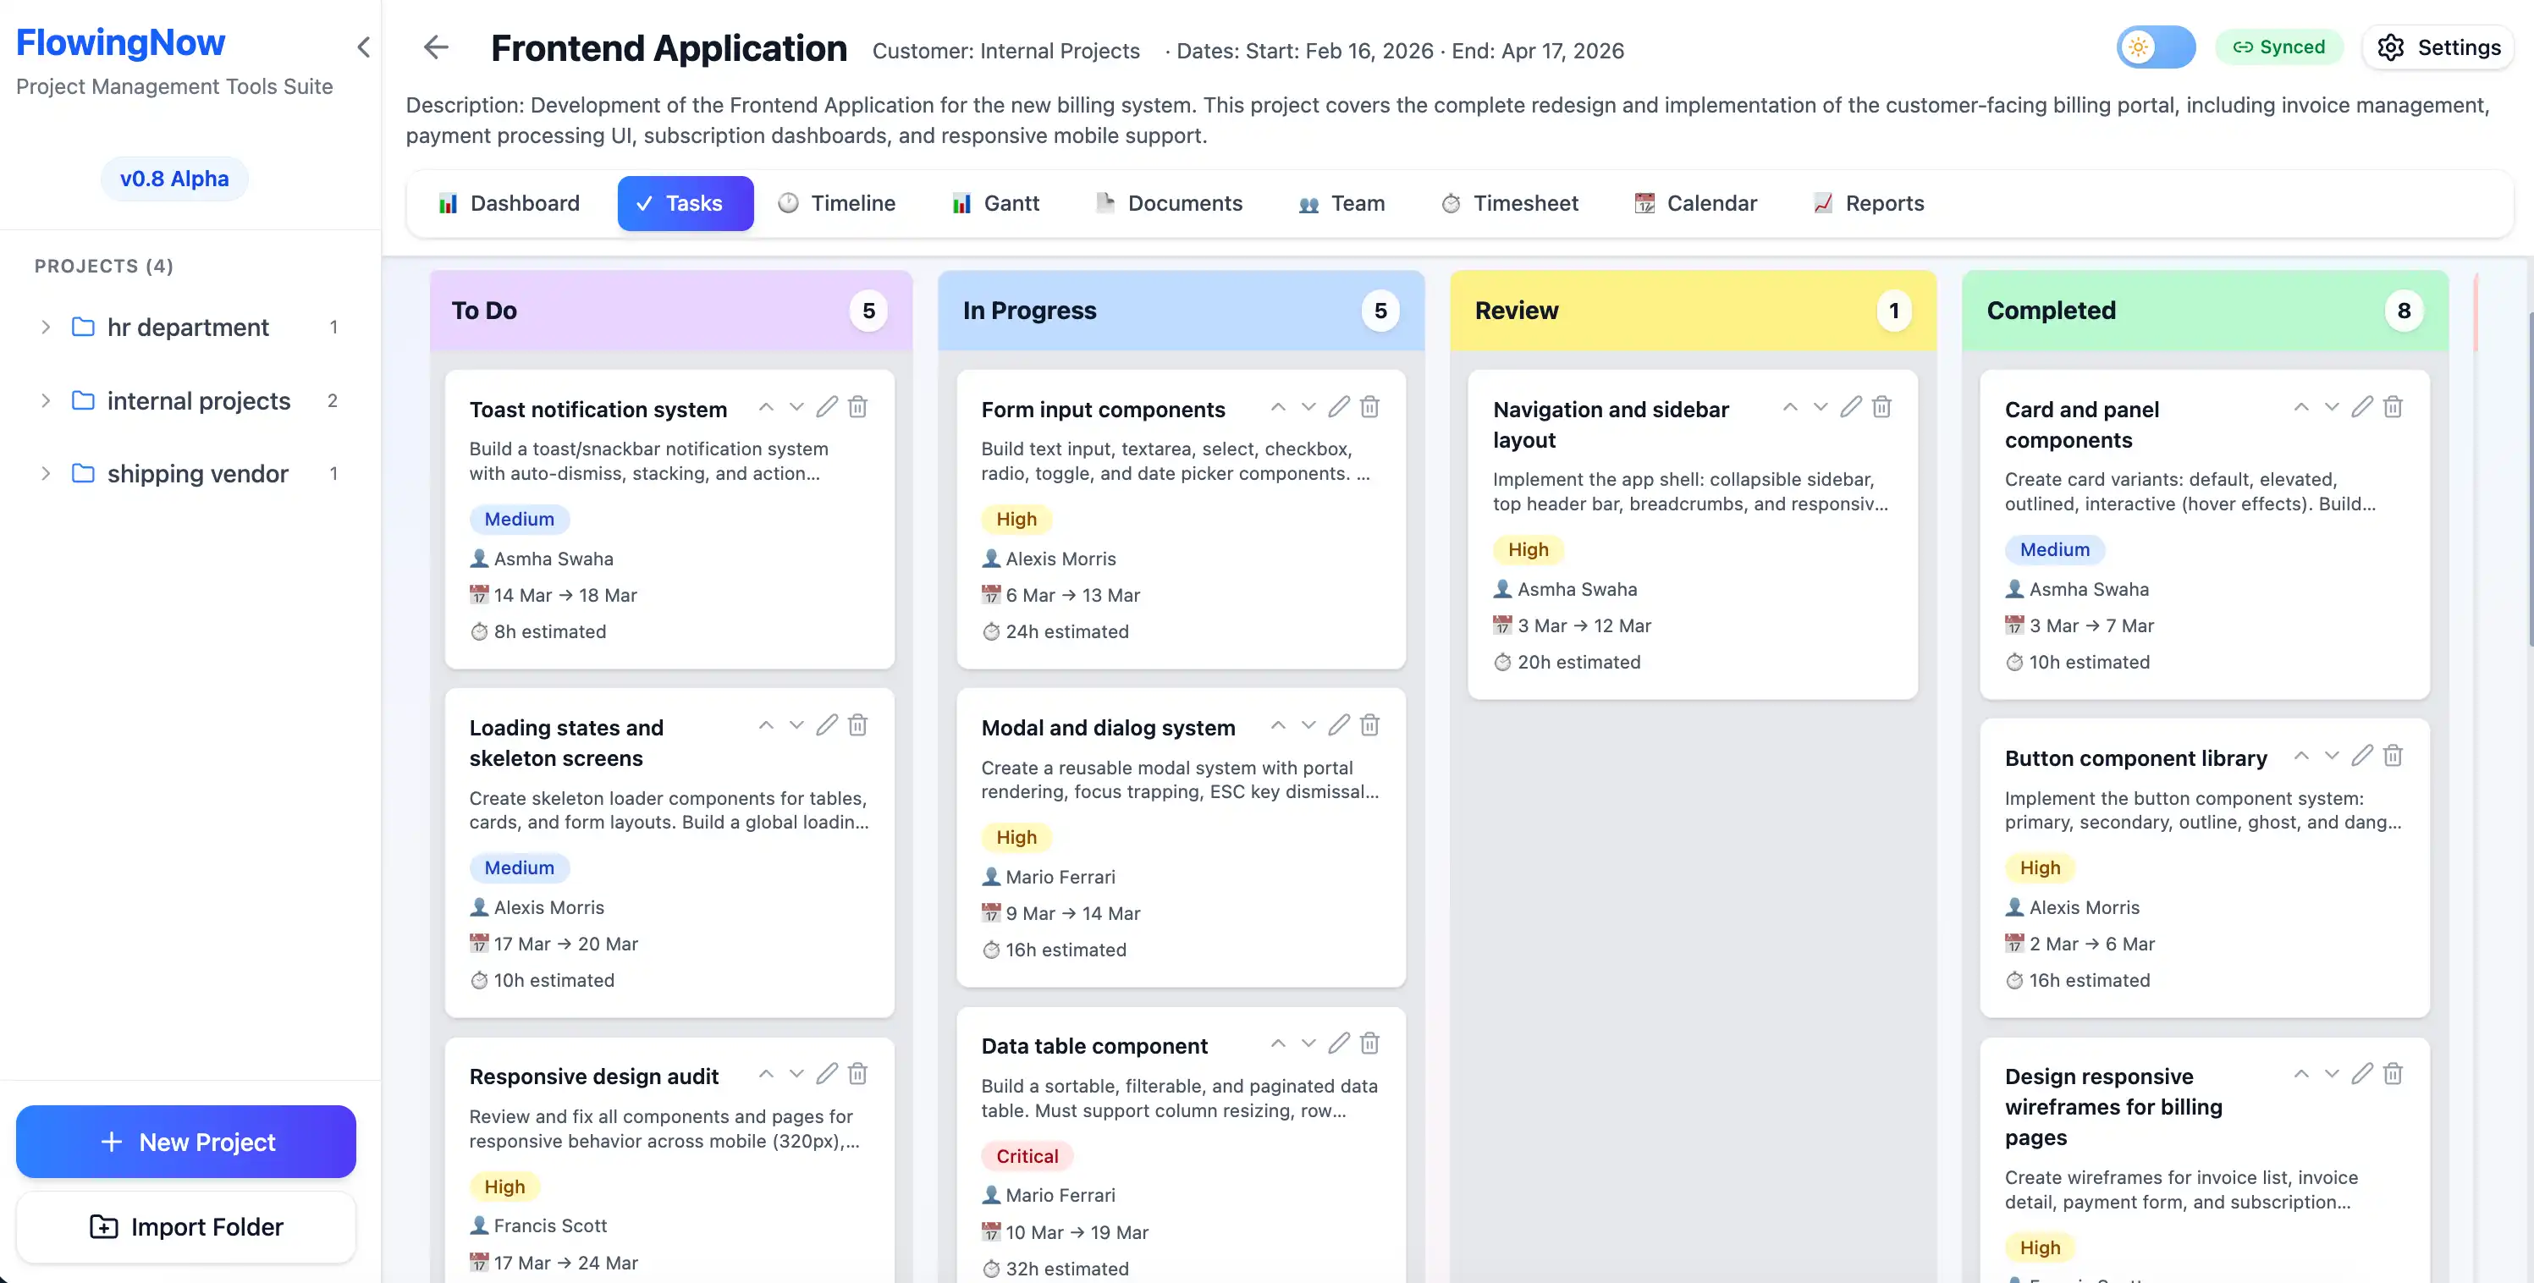Viewport: 2534px width, 1283px height.
Task: Edit the Card and panel components task
Action: pos(2363,406)
